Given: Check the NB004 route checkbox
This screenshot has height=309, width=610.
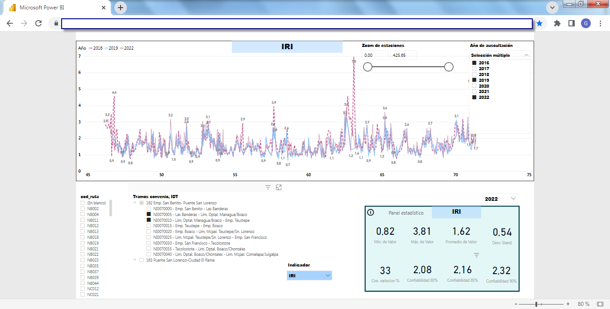Looking at the screenshot, I should tap(83, 215).
